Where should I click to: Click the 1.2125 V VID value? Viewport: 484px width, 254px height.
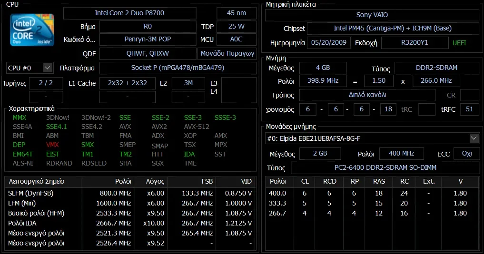pos(238,223)
